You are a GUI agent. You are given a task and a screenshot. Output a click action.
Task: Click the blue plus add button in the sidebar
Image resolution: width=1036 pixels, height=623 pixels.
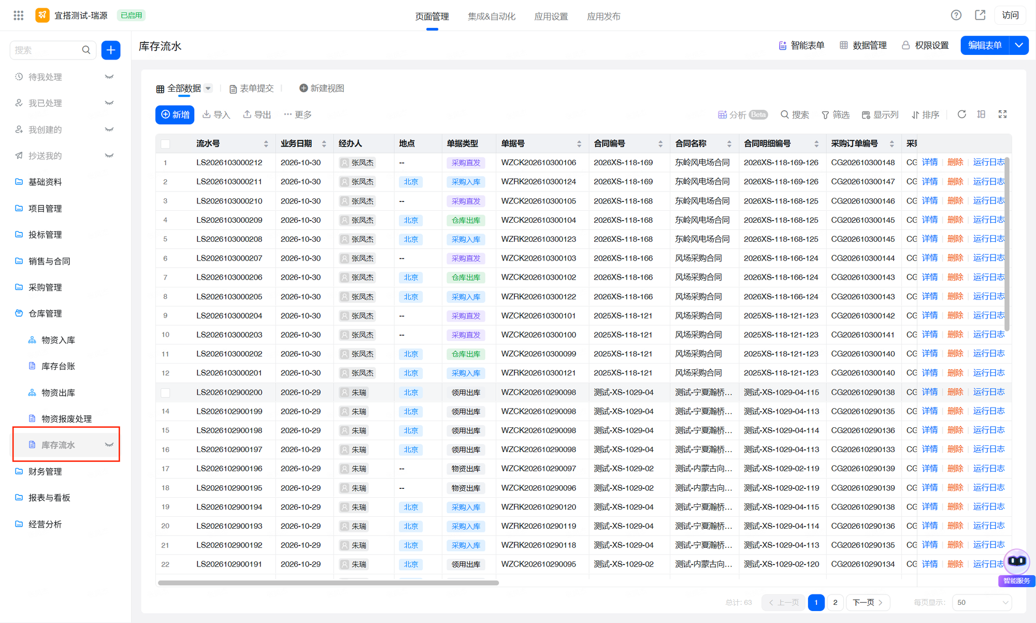tap(111, 50)
